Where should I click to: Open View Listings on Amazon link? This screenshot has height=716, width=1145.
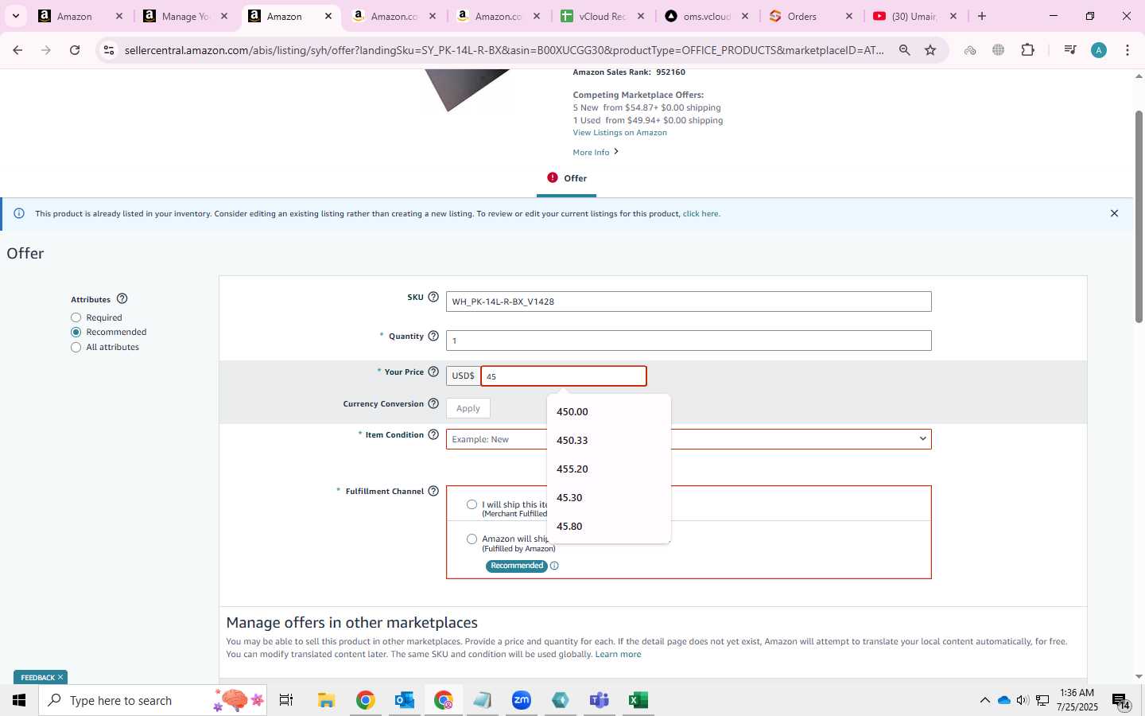coord(619,133)
